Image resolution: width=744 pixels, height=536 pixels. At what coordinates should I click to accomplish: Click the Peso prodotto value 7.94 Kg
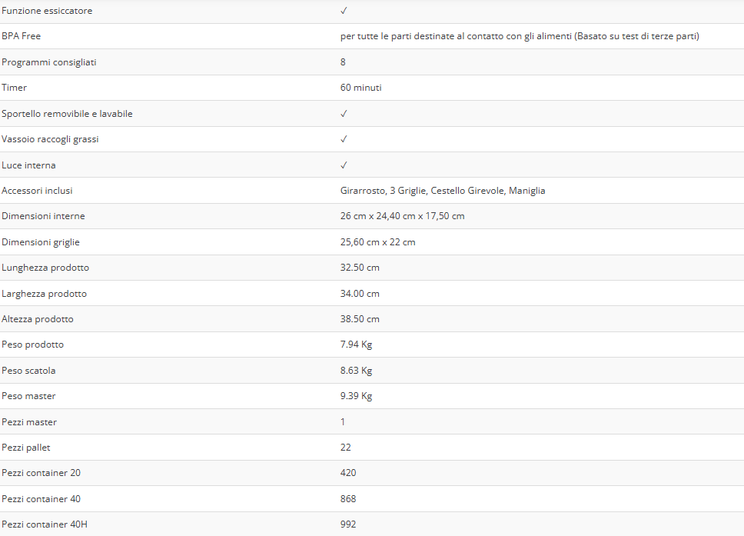[x=356, y=345]
